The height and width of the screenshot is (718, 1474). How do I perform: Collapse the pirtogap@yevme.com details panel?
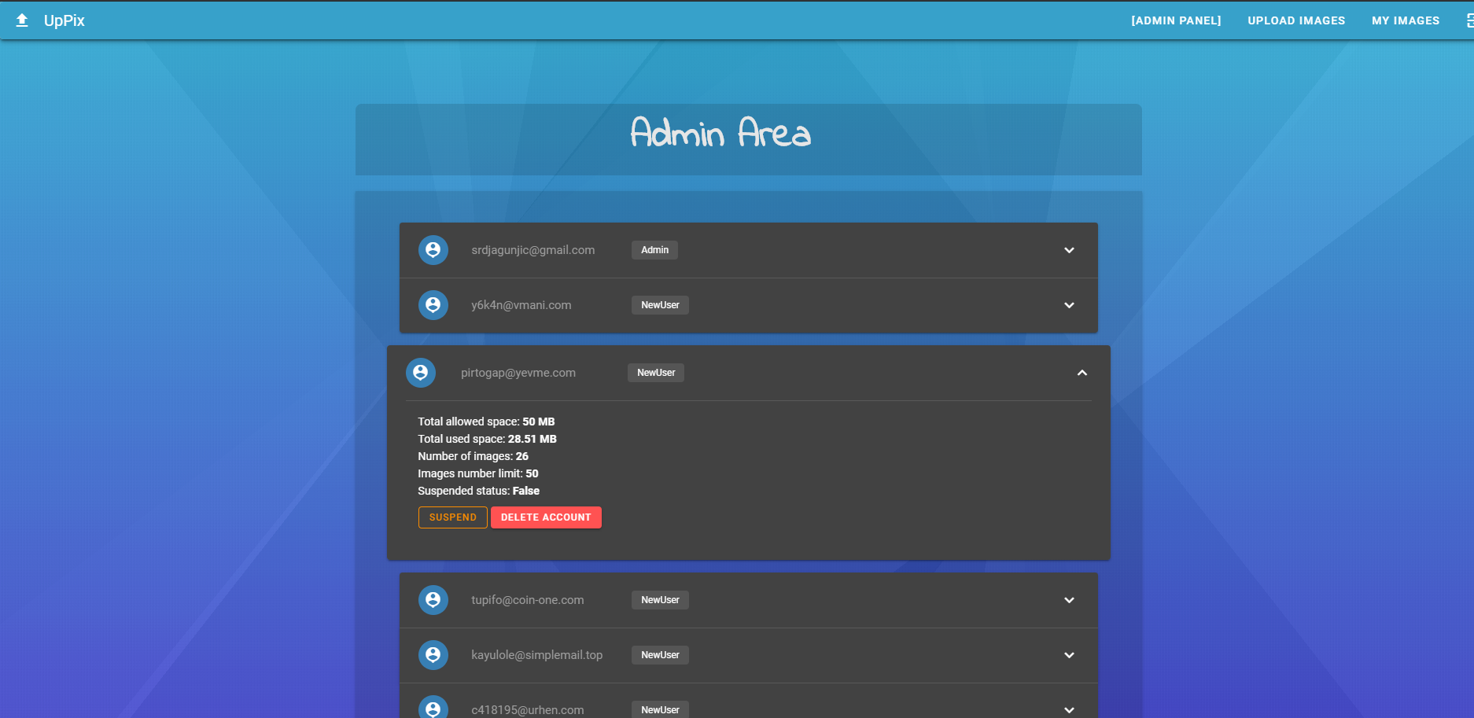(x=1082, y=372)
